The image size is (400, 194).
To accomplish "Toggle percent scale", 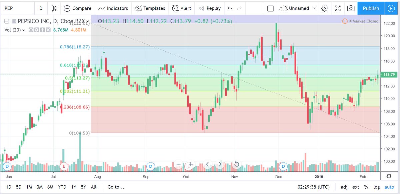I will 366,187.
